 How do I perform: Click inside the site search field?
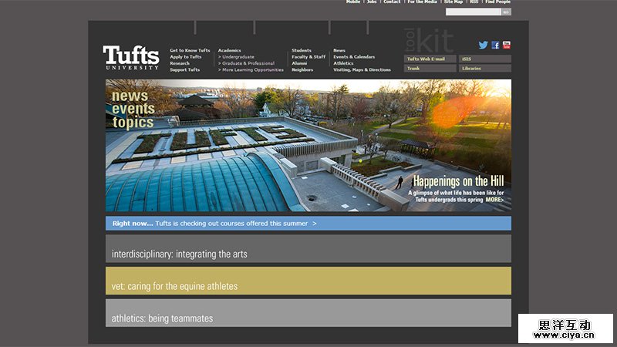point(472,12)
